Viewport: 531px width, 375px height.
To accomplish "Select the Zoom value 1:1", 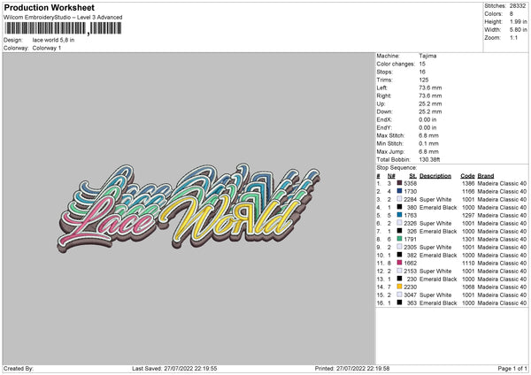I will click(513, 37).
